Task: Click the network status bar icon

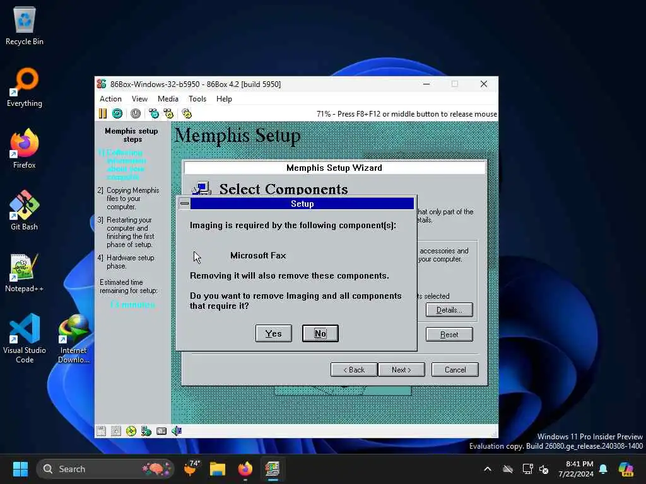Action: click(x=146, y=431)
